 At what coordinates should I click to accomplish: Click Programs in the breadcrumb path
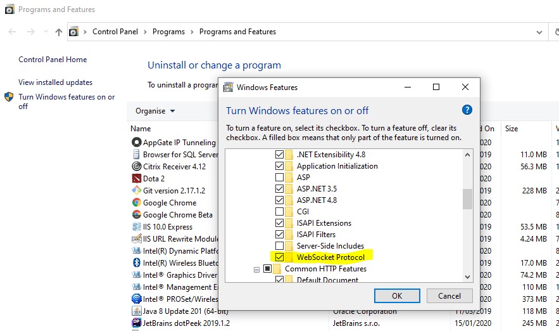tap(168, 32)
